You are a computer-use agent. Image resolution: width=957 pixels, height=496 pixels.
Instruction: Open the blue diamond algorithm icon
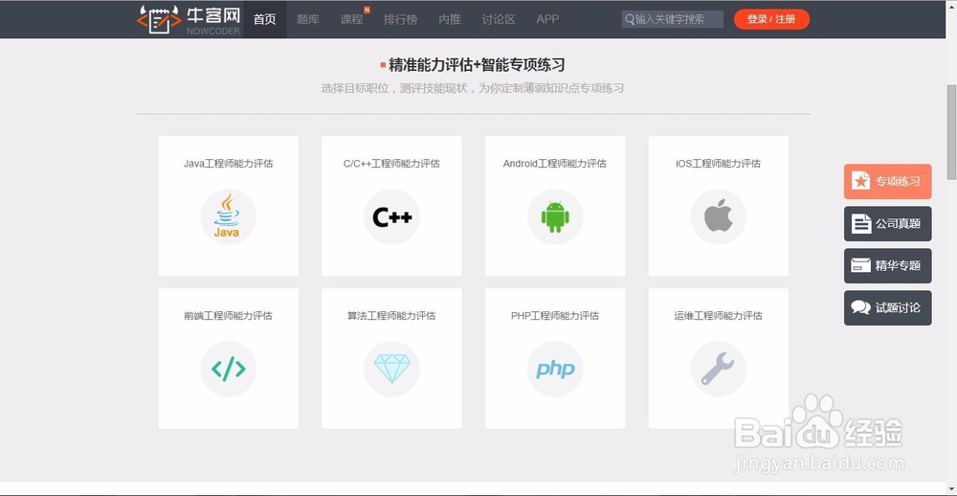391,369
